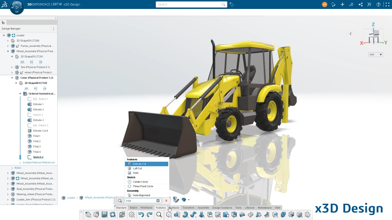Expand the Mates section
392x220 pixels.
click(x=12, y=168)
